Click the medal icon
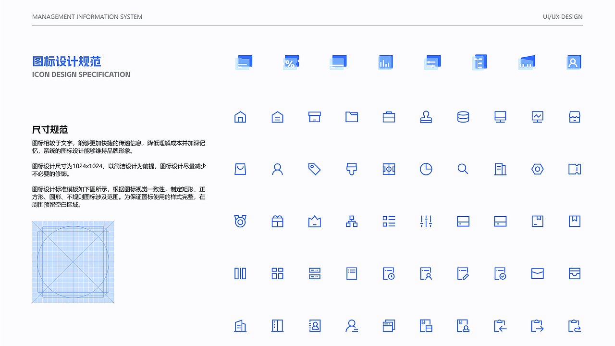Screen dimensions: 615x346 (x=240, y=221)
